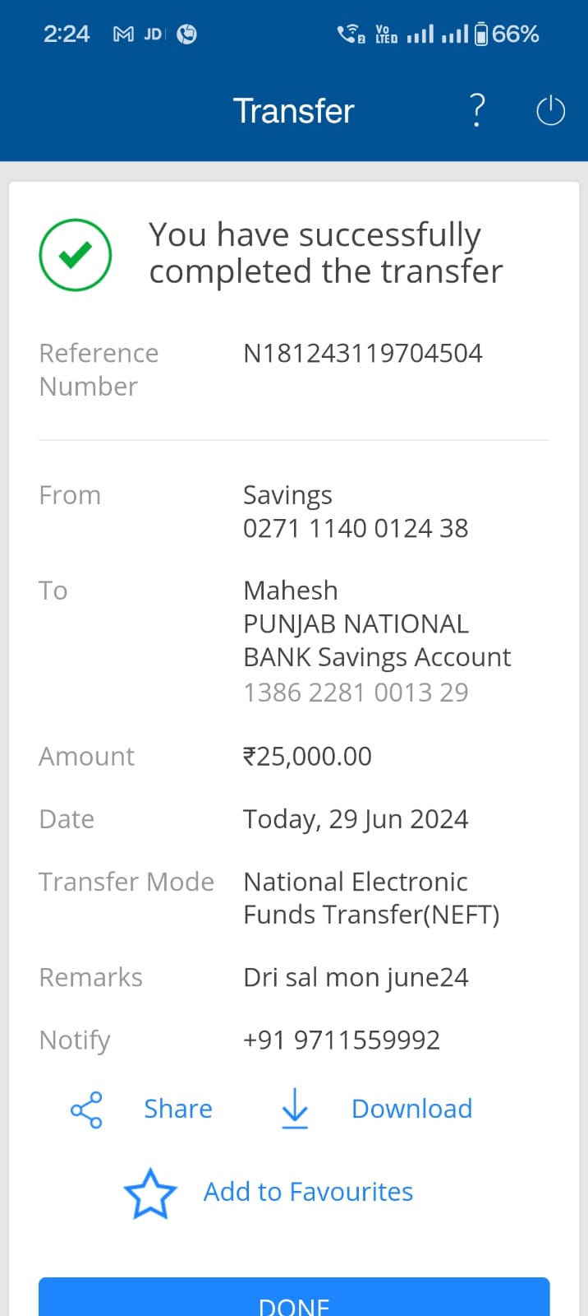Viewport: 588px width, 1316px height.
Task: Select the reference number N181243119704504
Action: point(362,353)
